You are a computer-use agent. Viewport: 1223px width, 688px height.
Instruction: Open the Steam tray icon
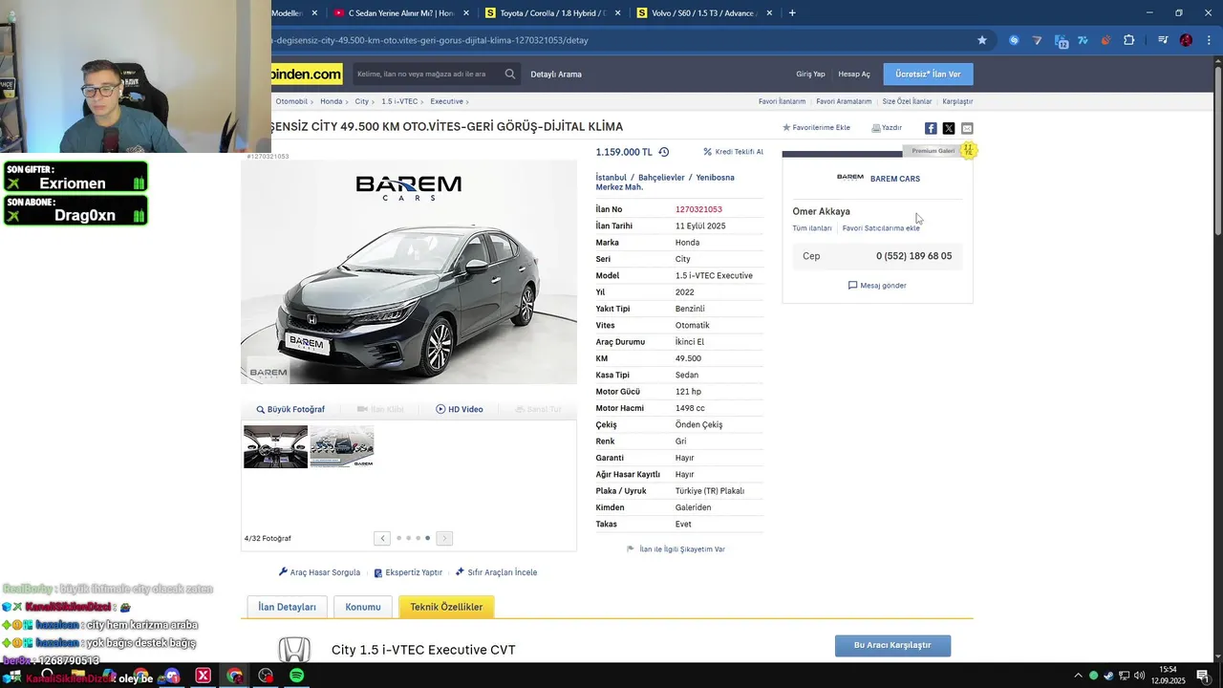coord(1108,676)
